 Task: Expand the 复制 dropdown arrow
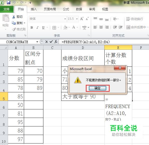(24, 23)
